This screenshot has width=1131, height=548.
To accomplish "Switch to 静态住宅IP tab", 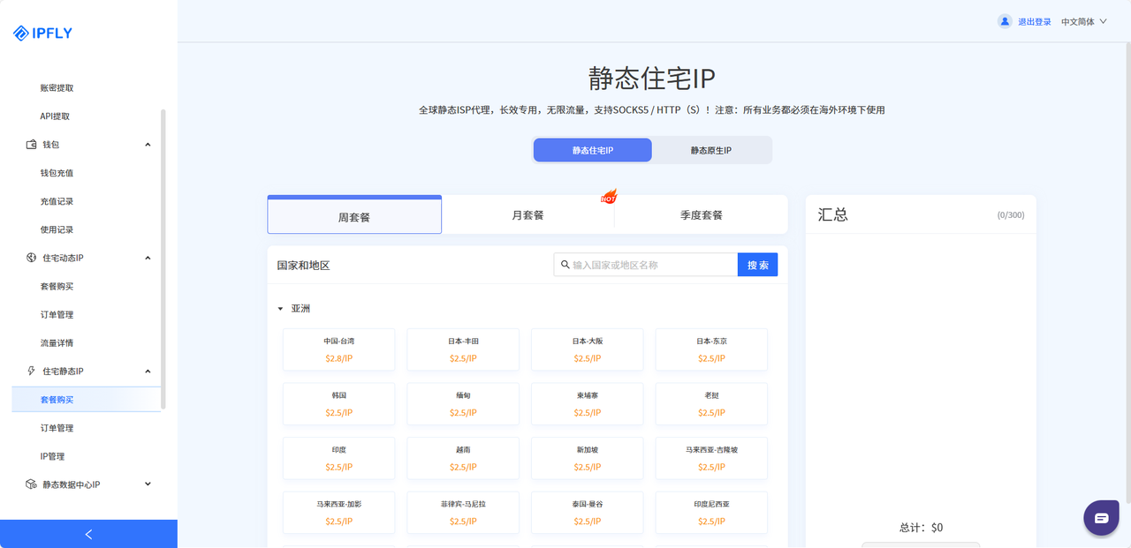I will tap(592, 150).
